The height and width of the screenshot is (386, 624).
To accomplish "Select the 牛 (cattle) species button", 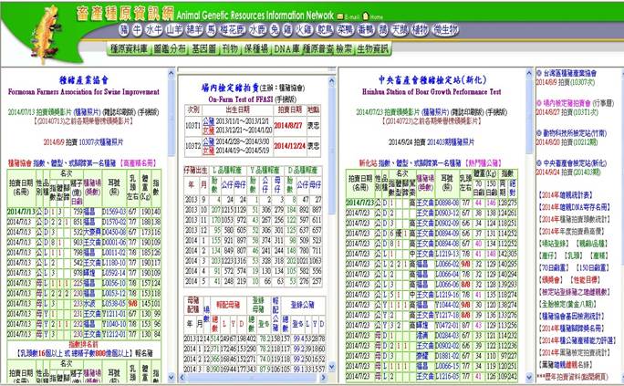I will 137,30.
